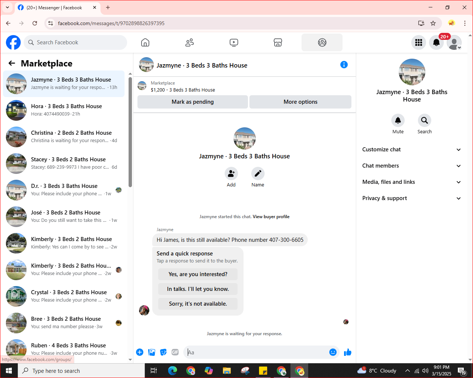Screen dimensions: 473x378
Task: Open Bree 3 Beds 2 Baths conversation
Action: point(64,323)
